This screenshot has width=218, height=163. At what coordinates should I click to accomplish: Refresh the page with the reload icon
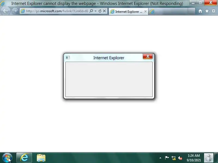coord(100,11)
